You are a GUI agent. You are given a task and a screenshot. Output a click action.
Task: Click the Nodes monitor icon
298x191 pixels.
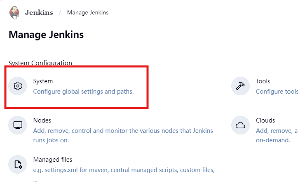tap(18, 125)
